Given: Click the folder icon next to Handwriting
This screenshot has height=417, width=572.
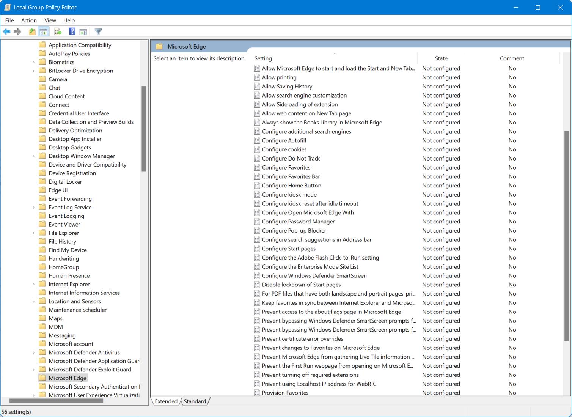Looking at the screenshot, I should click(42, 258).
